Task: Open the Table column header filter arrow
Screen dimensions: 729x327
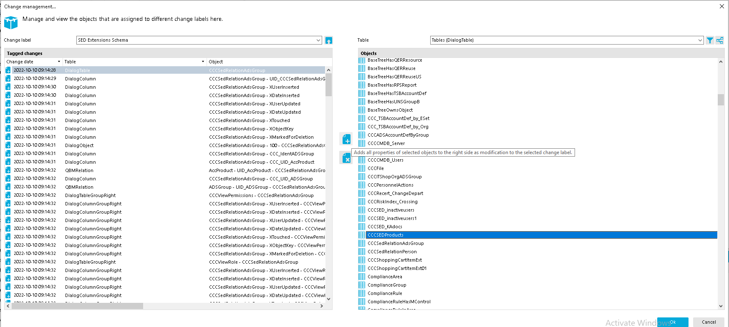Action: point(203,62)
